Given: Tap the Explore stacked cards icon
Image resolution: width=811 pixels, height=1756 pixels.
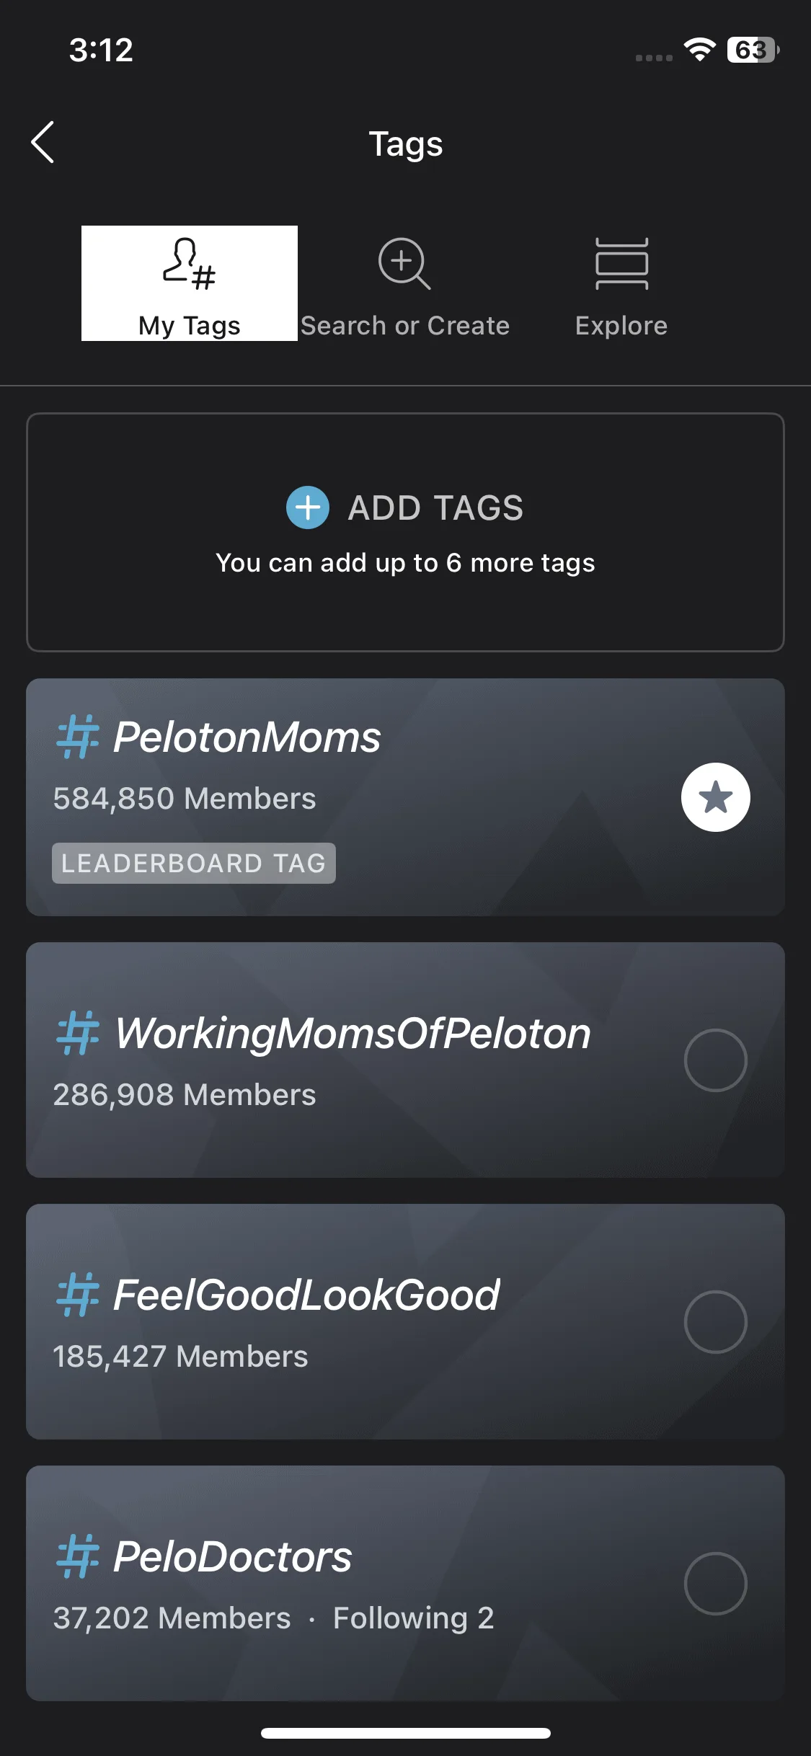Looking at the screenshot, I should point(621,264).
